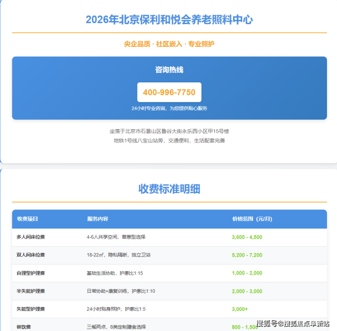Click the 石景山区鲁谷大街 address line
The image size is (337, 331).
click(x=169, y=131)
